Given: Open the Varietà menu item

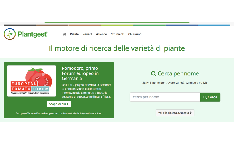Looking at the screenshot, I should (x=87, y=34).
